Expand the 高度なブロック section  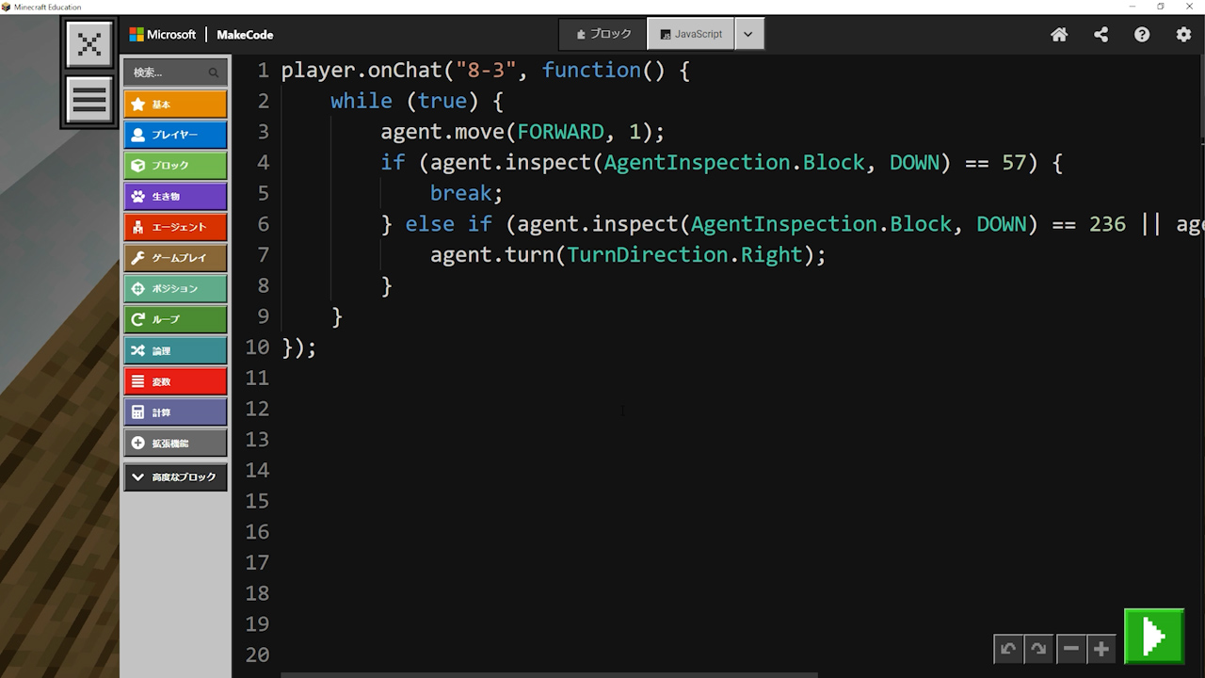175,477
